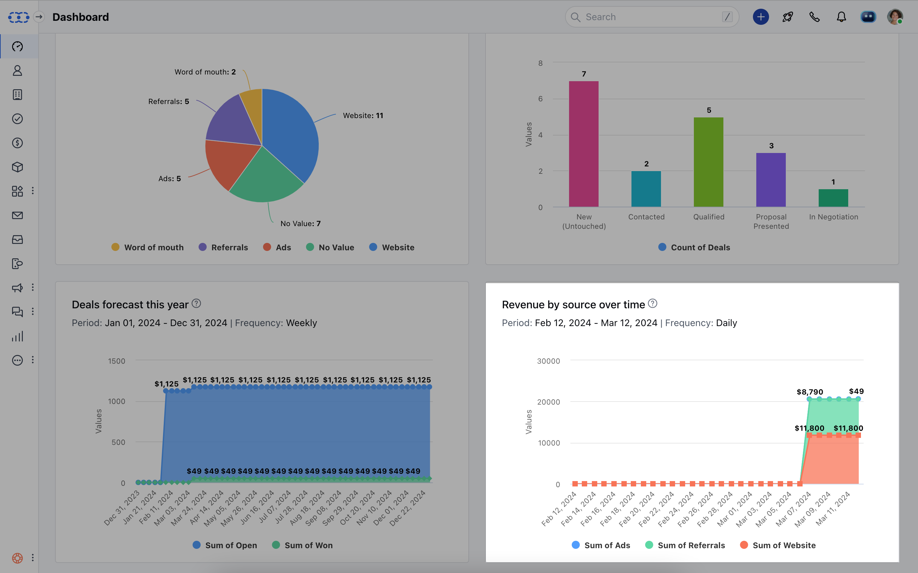This screenshot has height=573, width=918.
Task: Click the help icon beside Deals forecast this year
Action: pyautogui.click(x=196, y=303)
